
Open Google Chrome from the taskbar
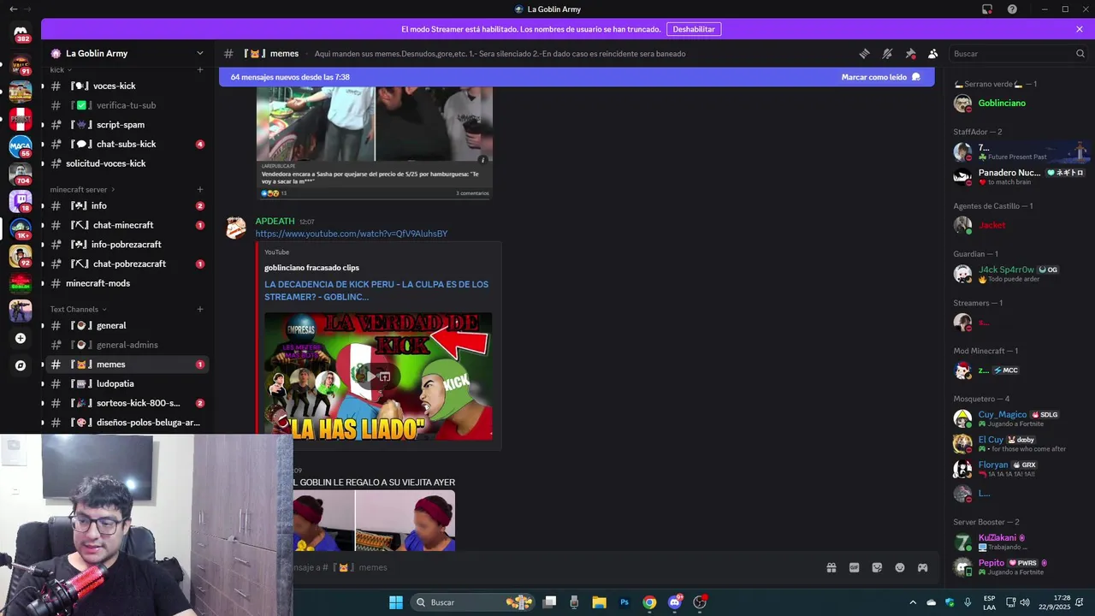(649, 602)
